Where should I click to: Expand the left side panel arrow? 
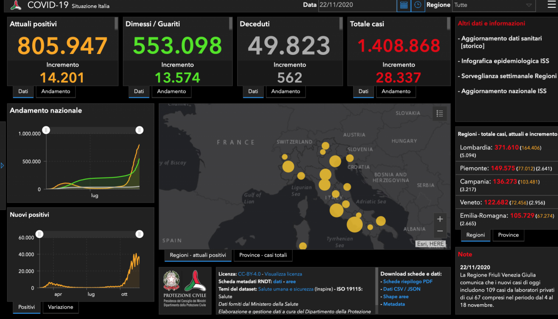(2, 165)
